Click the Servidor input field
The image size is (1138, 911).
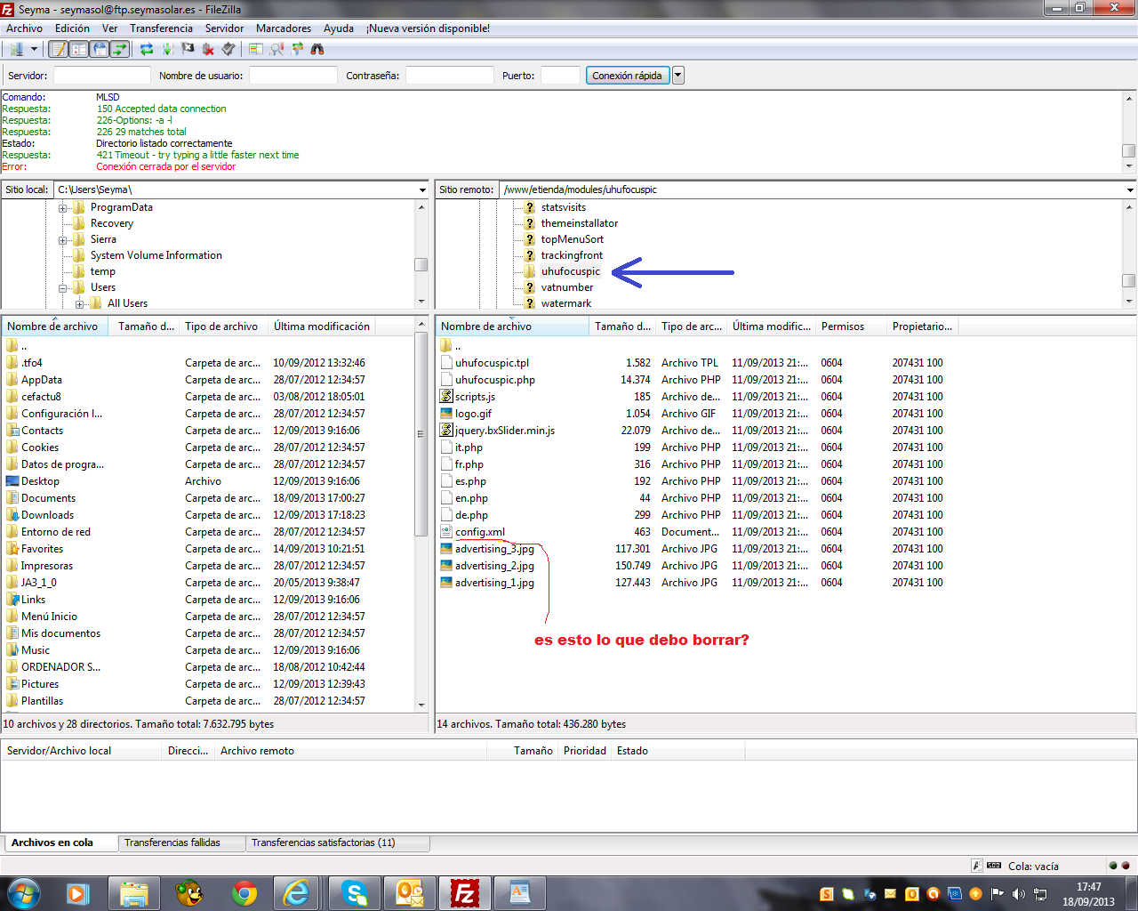click(x=102, y=76)
